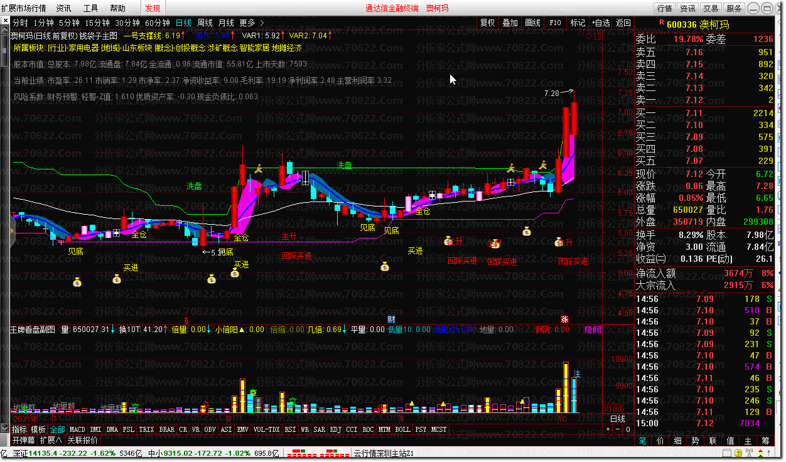The width and height of the screenshot is (786, 462).
Task: Click the 开弹幕 button
Action: (24, 440)
